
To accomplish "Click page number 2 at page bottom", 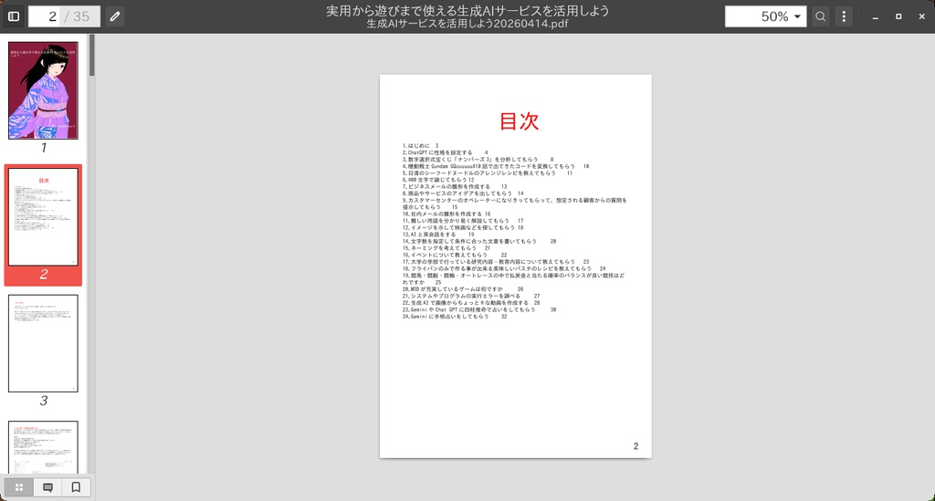I will tap(636, 446).
